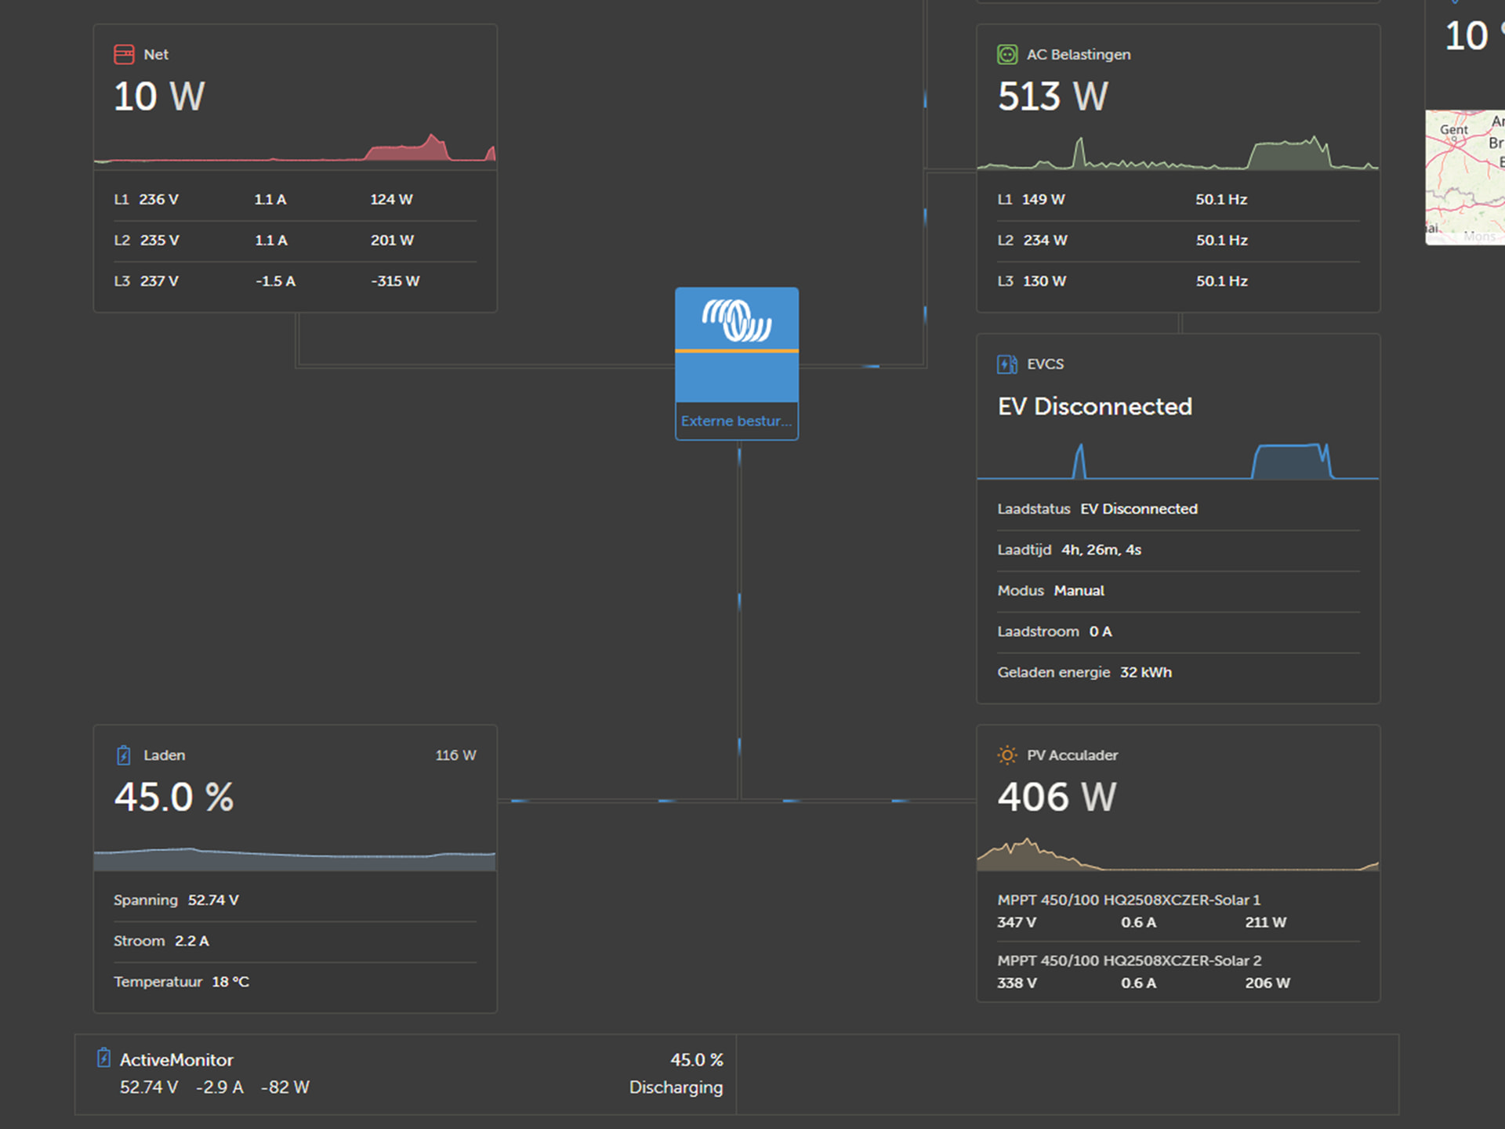Click the AC Belastingen load graph
This screenshot has height=1129, width=1505.
coord(1177,153)
